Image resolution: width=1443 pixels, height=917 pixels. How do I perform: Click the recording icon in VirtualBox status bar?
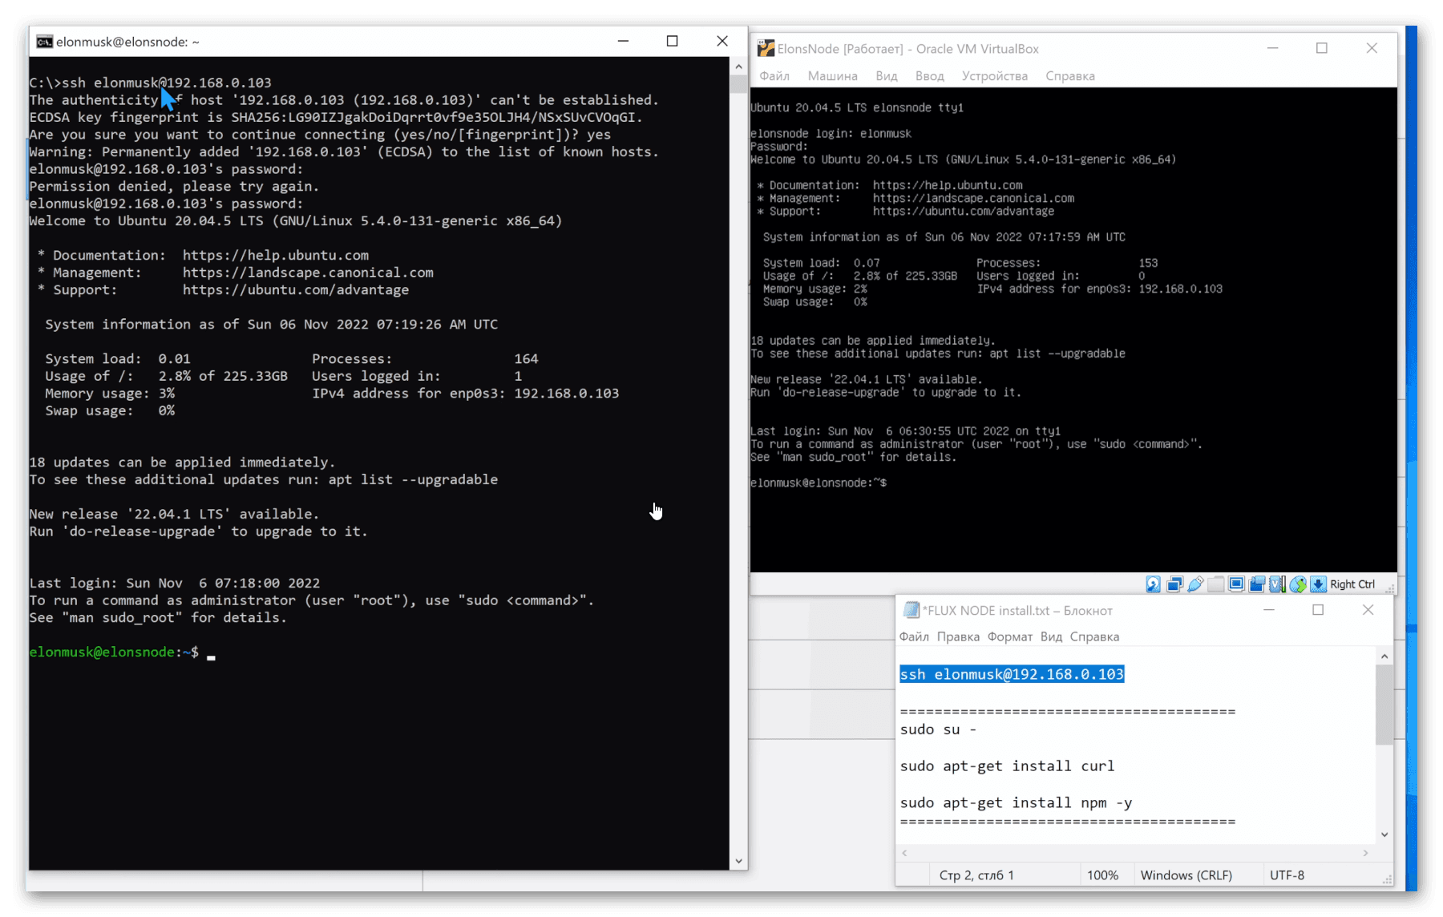(x=1257, y=584)
